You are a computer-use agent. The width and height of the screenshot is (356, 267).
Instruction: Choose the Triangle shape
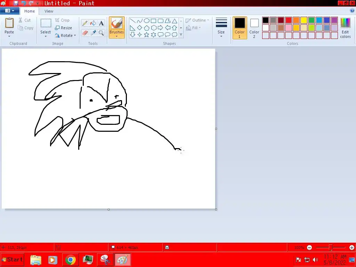point(175,21)
